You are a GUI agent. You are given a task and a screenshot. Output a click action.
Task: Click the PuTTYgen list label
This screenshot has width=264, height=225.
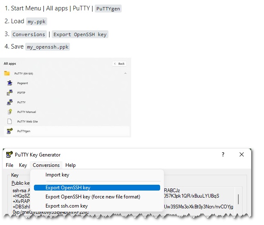tap(24, 131)
